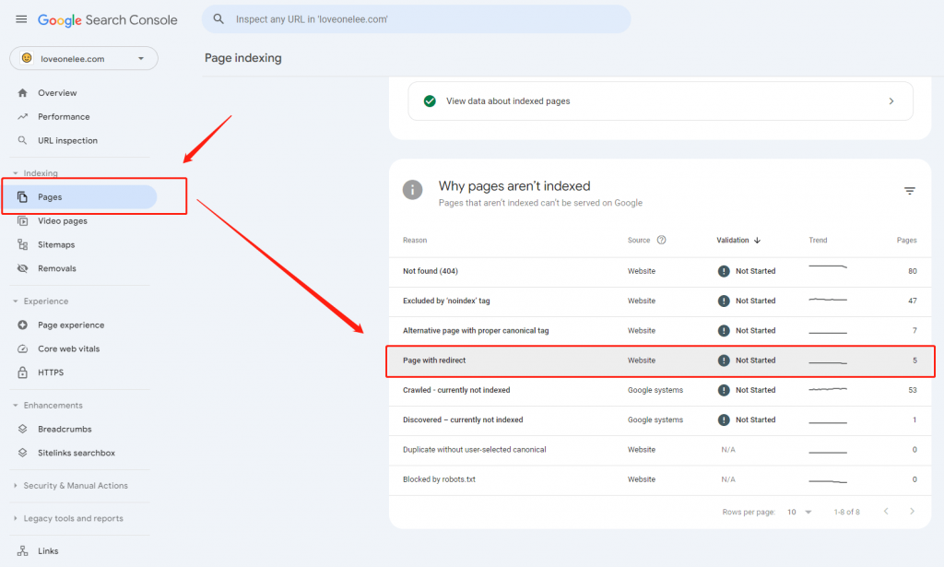Open the Not found (404) reason row
944x567 pixels.
[660, 271]
